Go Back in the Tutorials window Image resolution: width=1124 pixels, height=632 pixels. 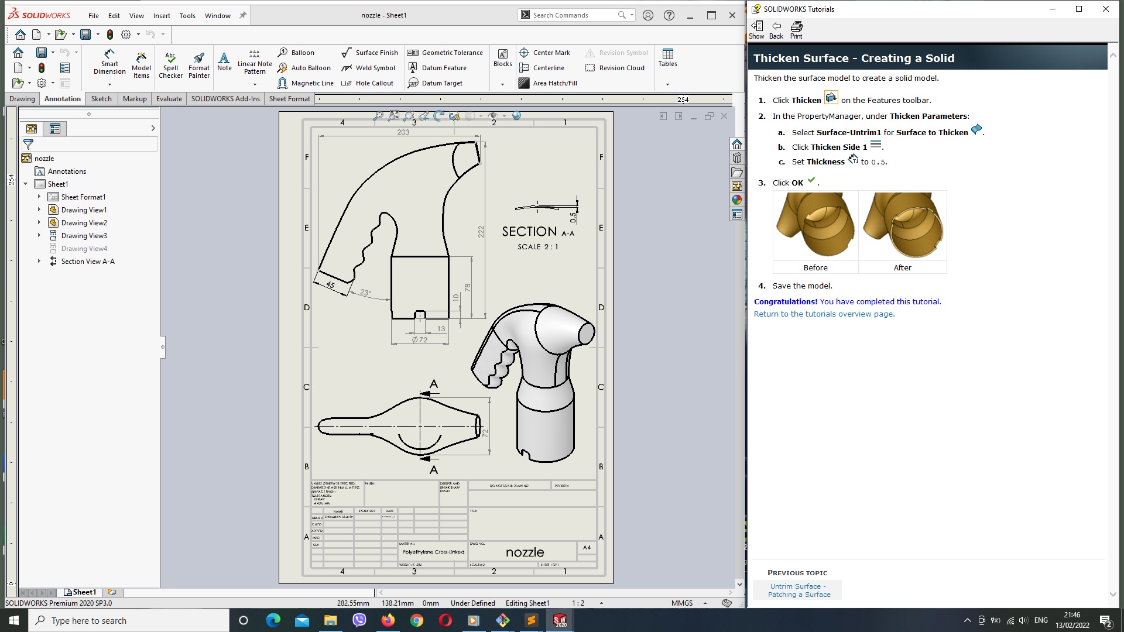(x=776, y=30)
